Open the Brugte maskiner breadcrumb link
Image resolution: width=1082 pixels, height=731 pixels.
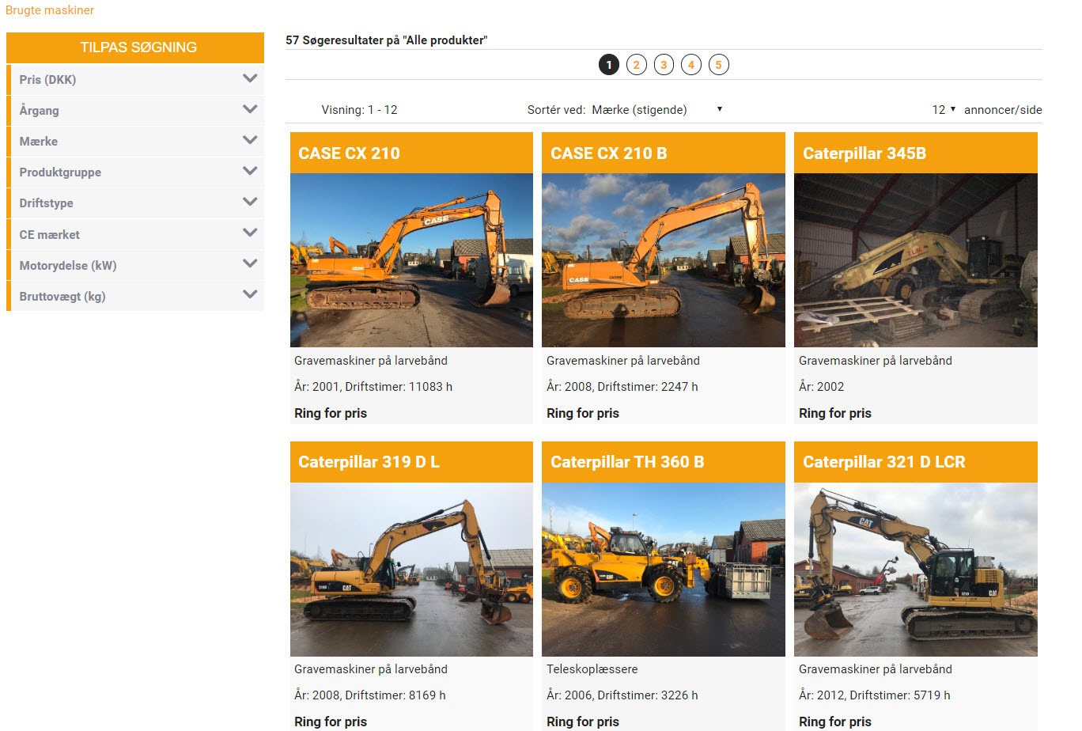[50, 10]
